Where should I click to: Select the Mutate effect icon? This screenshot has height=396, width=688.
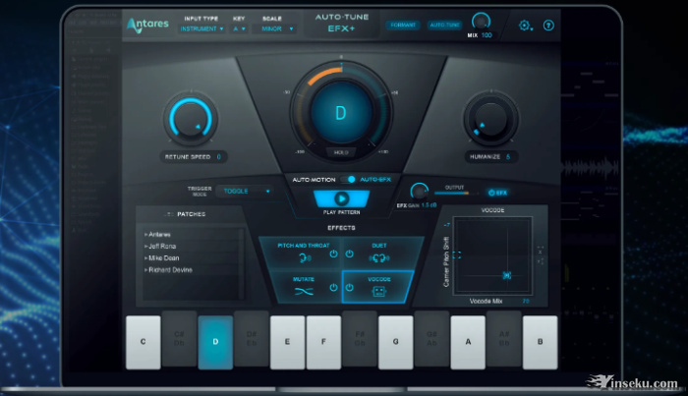click(x=303, y=291)
